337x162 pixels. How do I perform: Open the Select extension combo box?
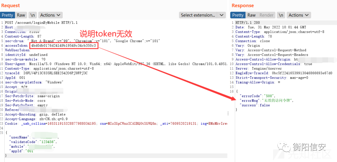pyautogui.click(x=198, y=15)
